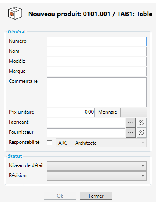Open the Monnaie currency selector
The width and height of the screenshot is (156, 202).
[x=133, y=112]
